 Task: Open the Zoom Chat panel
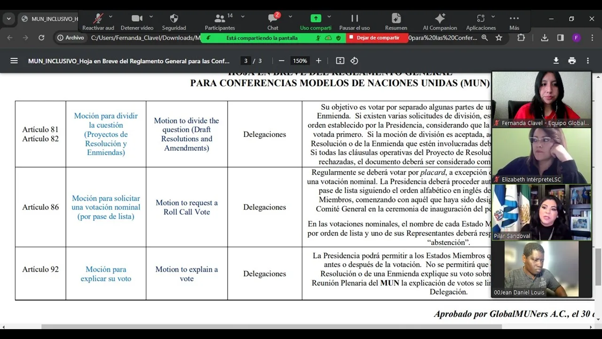pos(273,19)
